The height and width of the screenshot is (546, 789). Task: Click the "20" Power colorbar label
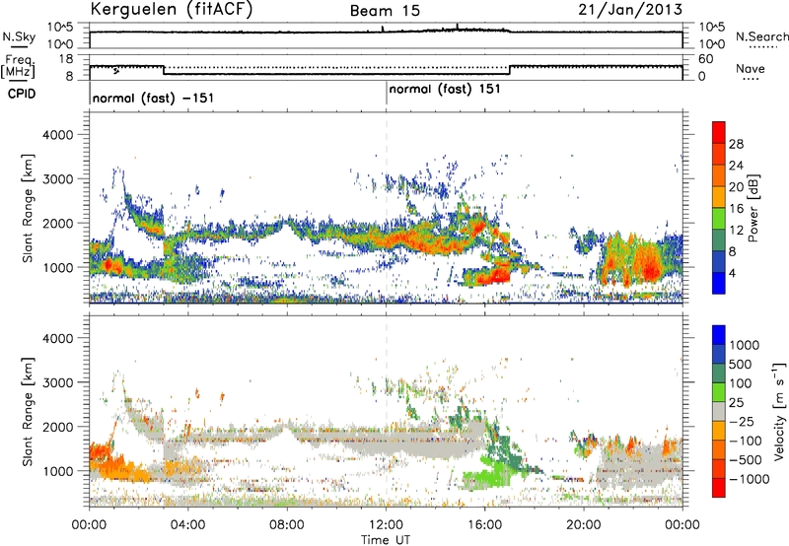tap(736, 187)
